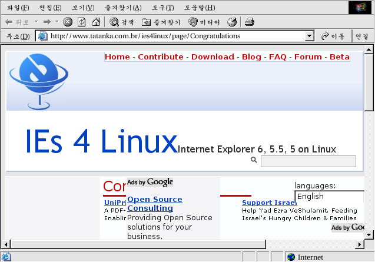Click the Open Source Consulting ad link
This screenshot has width=375, height=262.
[x=155, y=204]
